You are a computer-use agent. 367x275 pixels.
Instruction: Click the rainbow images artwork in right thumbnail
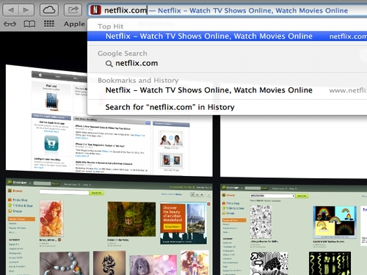pos(335,222)
